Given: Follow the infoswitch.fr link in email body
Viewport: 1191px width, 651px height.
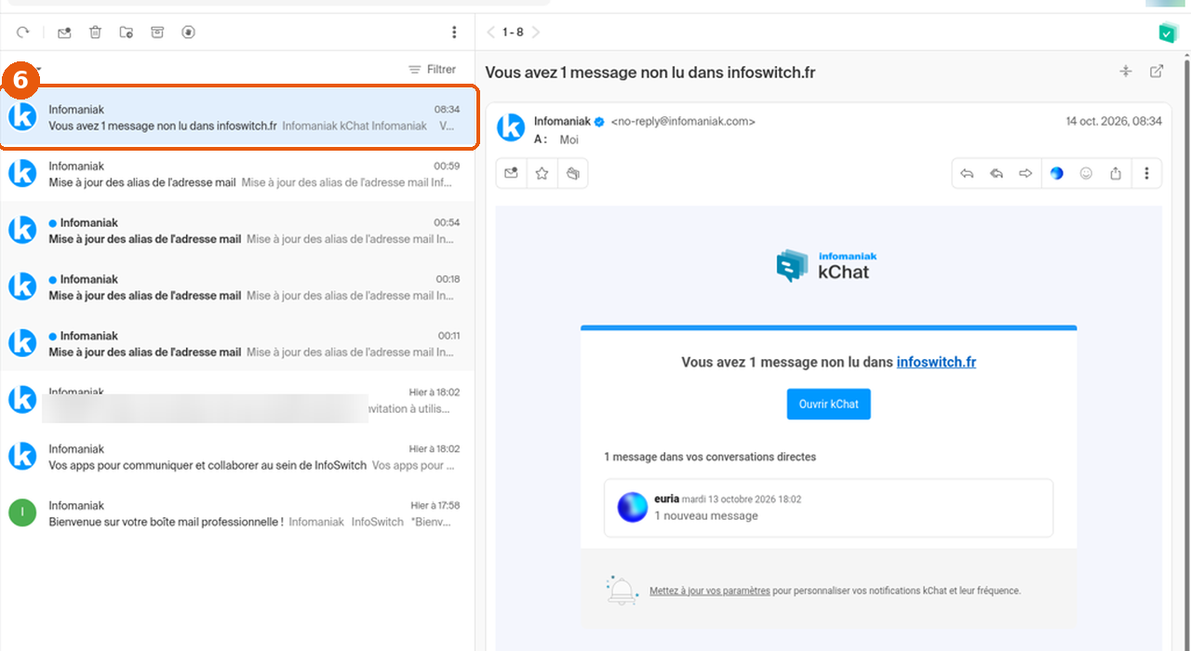Looking at the screenshot, I should click(x=936, y=363).
